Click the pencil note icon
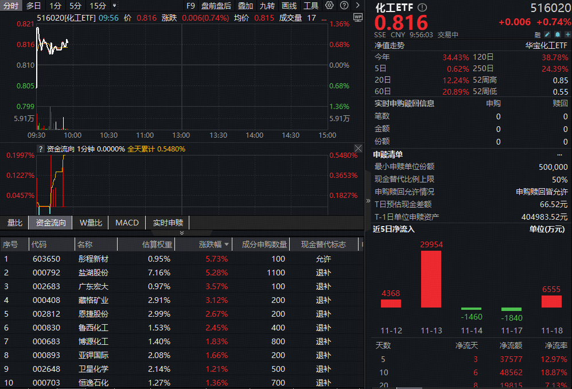The width and height of the screenshot is (572, 389). 547,34
